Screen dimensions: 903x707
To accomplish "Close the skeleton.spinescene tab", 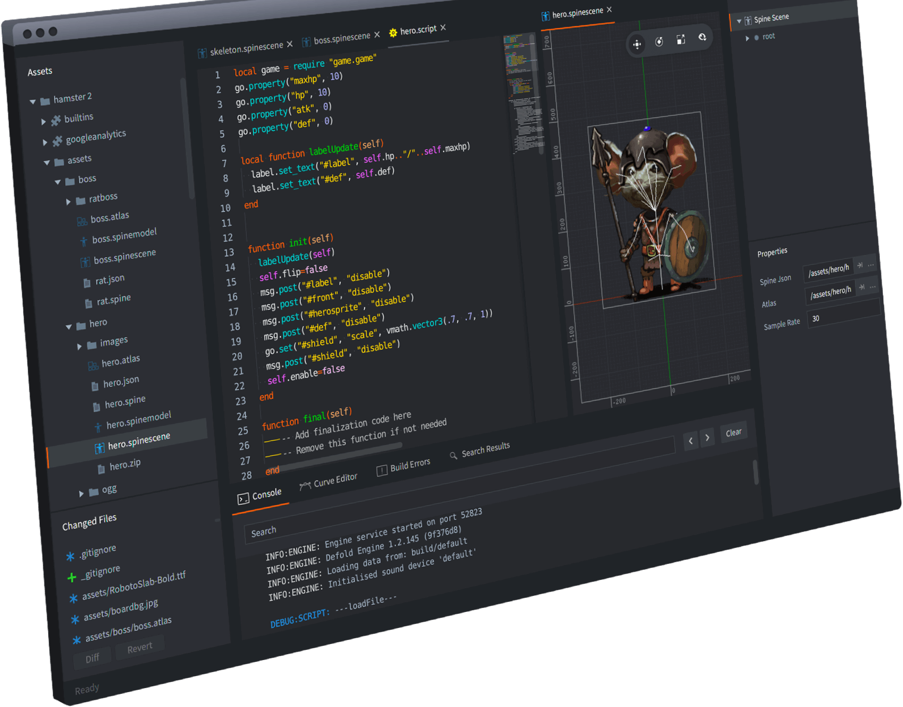I will pos(290,44).
